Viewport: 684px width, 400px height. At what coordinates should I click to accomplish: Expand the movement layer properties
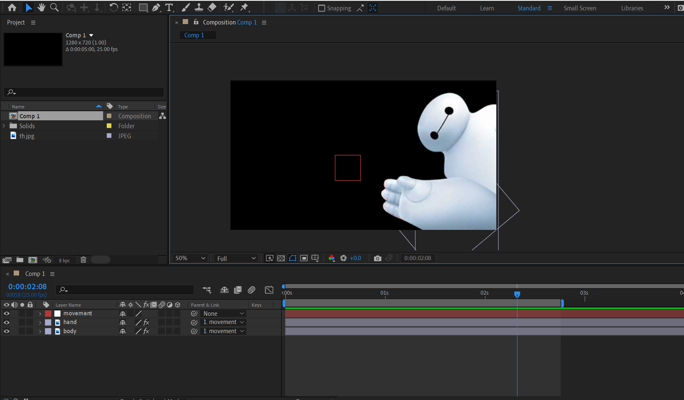40,314
